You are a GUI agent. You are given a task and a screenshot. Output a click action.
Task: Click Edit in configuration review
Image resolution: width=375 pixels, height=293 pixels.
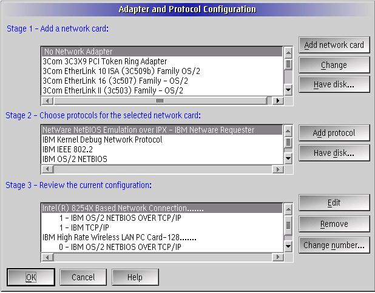pos(334,203)
